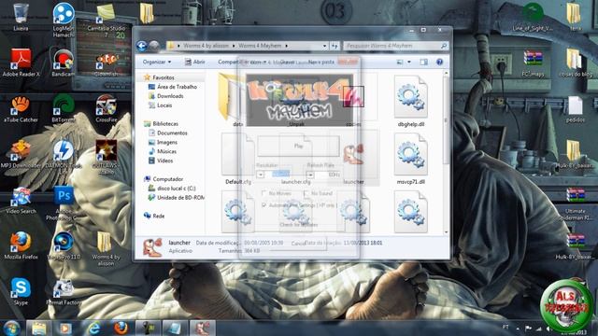Select the MP3 Downloader desktop icon

pos(21,154)
